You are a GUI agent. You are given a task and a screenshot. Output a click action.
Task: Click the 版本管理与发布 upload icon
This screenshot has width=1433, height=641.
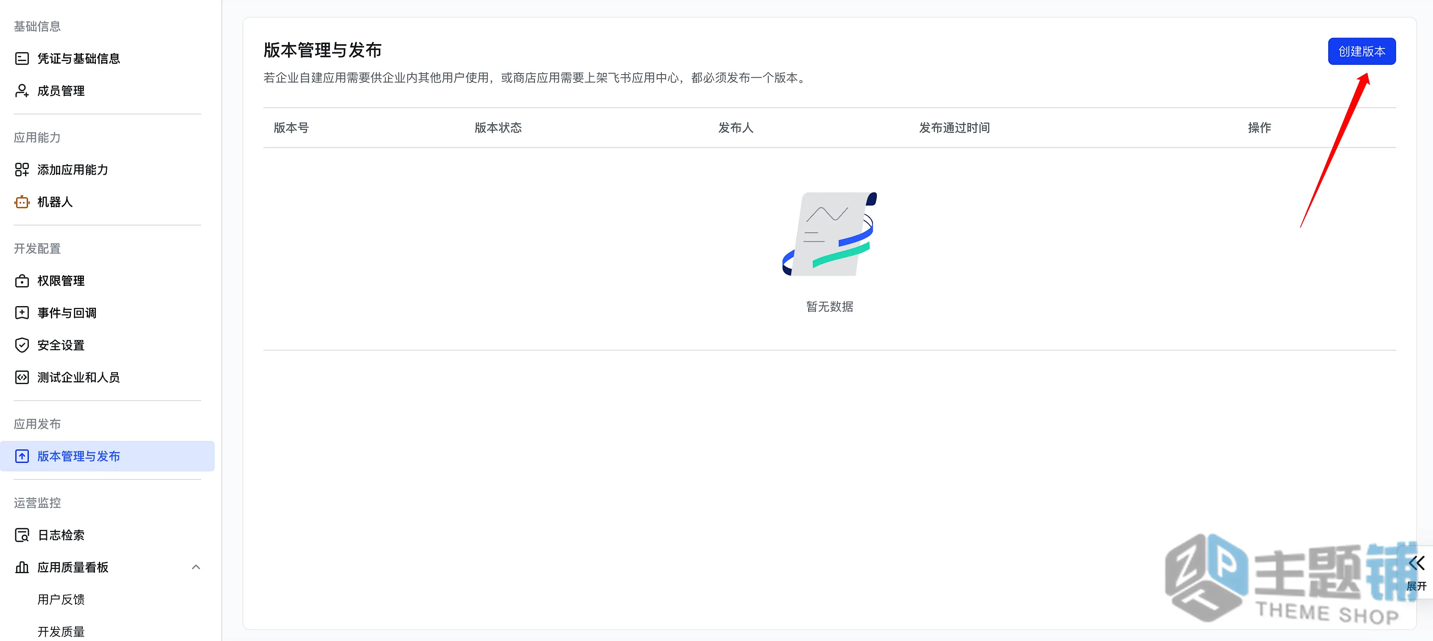point(22,457)
